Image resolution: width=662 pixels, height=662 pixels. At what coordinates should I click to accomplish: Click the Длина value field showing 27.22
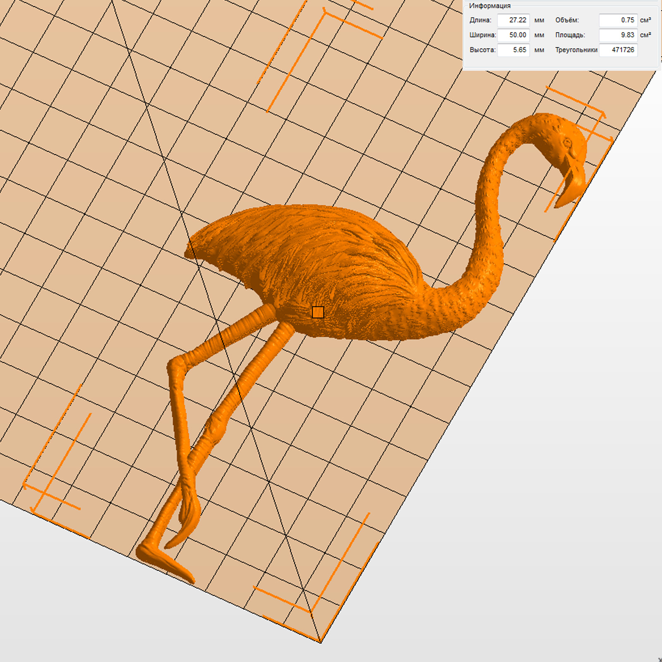(x=513, y=20)
